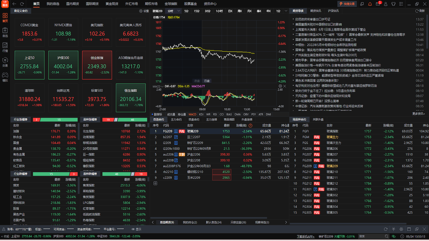Open 我的持仓(2) watchlist tab

pyautogui.click(x=190, y=222)
